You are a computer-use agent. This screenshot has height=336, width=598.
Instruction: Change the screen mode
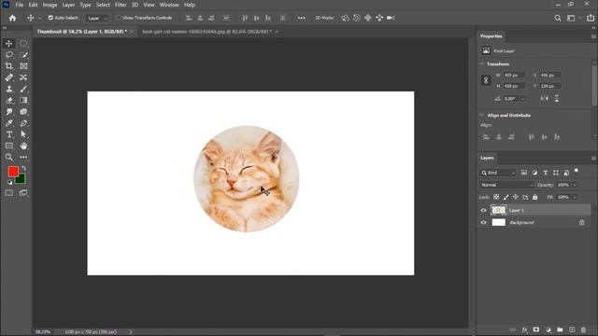(x=23, y=193)
